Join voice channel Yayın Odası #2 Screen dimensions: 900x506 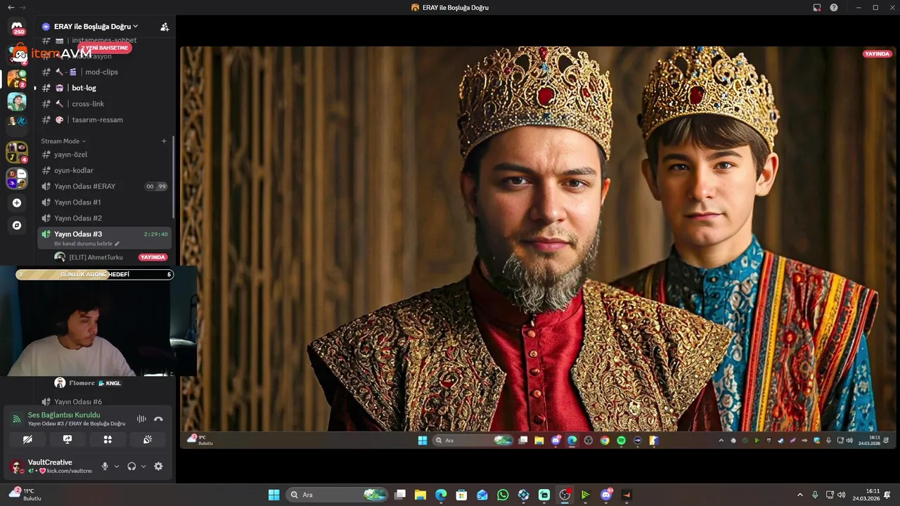click(104, 218)
